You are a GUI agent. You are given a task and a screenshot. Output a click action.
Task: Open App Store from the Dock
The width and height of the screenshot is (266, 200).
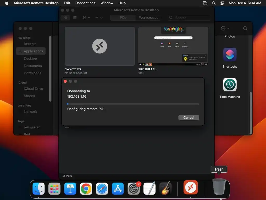tap(118, 189)
